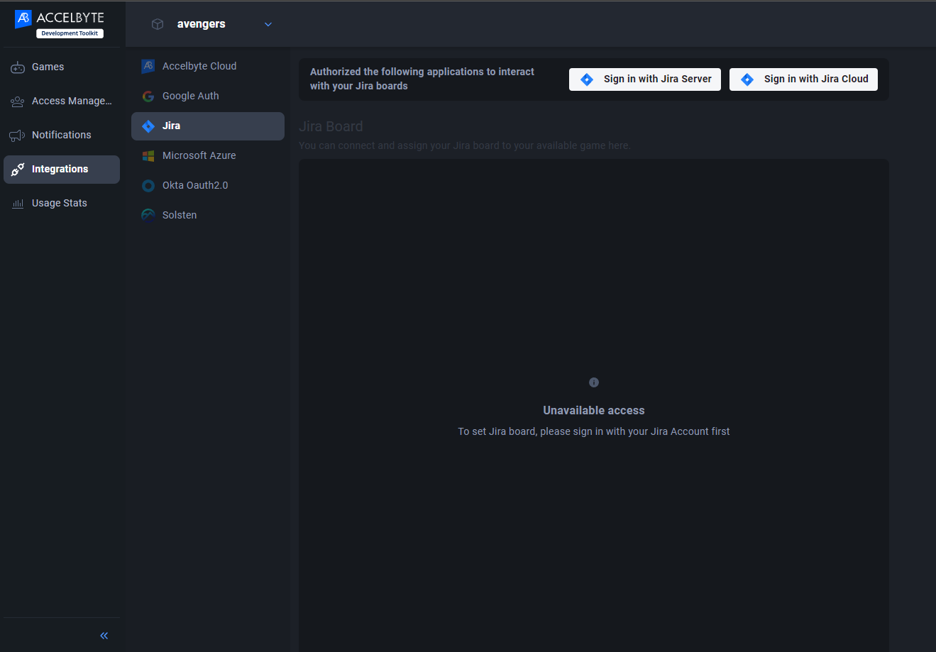
Task: Click the Accelbyte Cloud logo icon
Action: (x=148, y=66)
